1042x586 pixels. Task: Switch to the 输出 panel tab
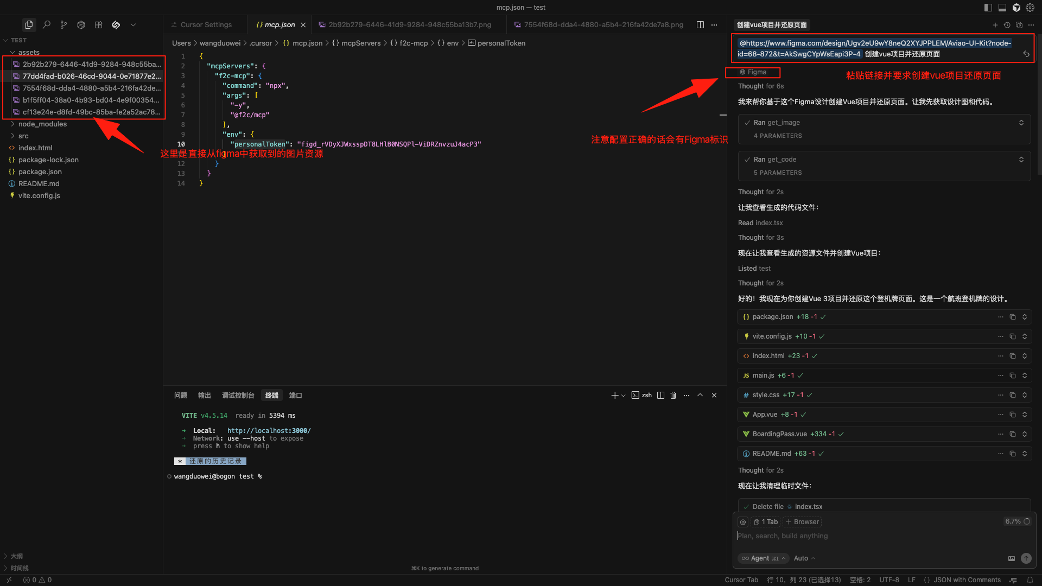pos(204,396)
